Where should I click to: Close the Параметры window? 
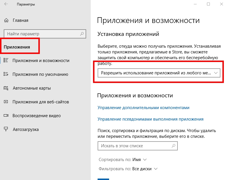pyautogui.click(x=222, y=4)
